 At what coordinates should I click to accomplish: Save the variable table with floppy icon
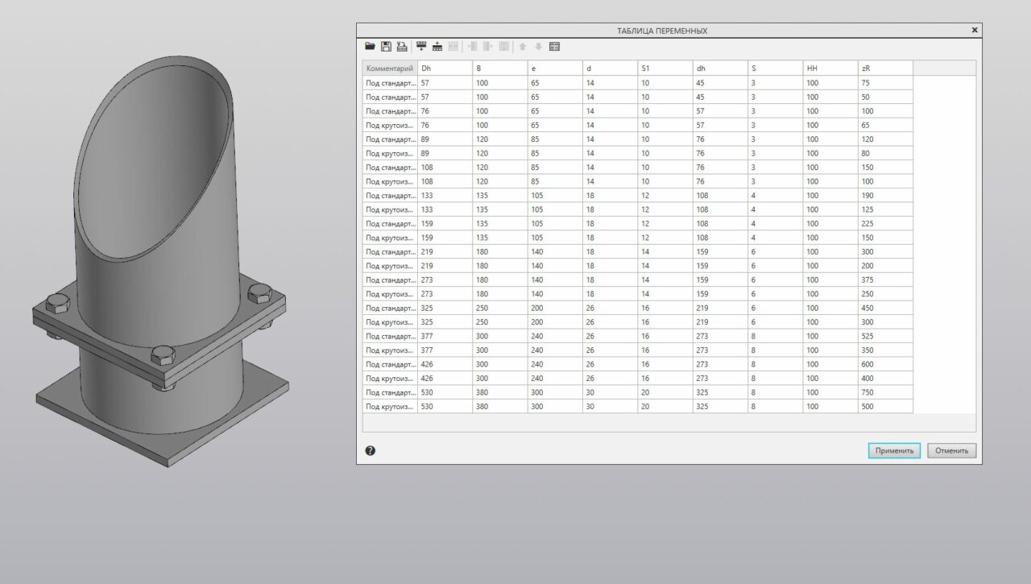point(386,47)
